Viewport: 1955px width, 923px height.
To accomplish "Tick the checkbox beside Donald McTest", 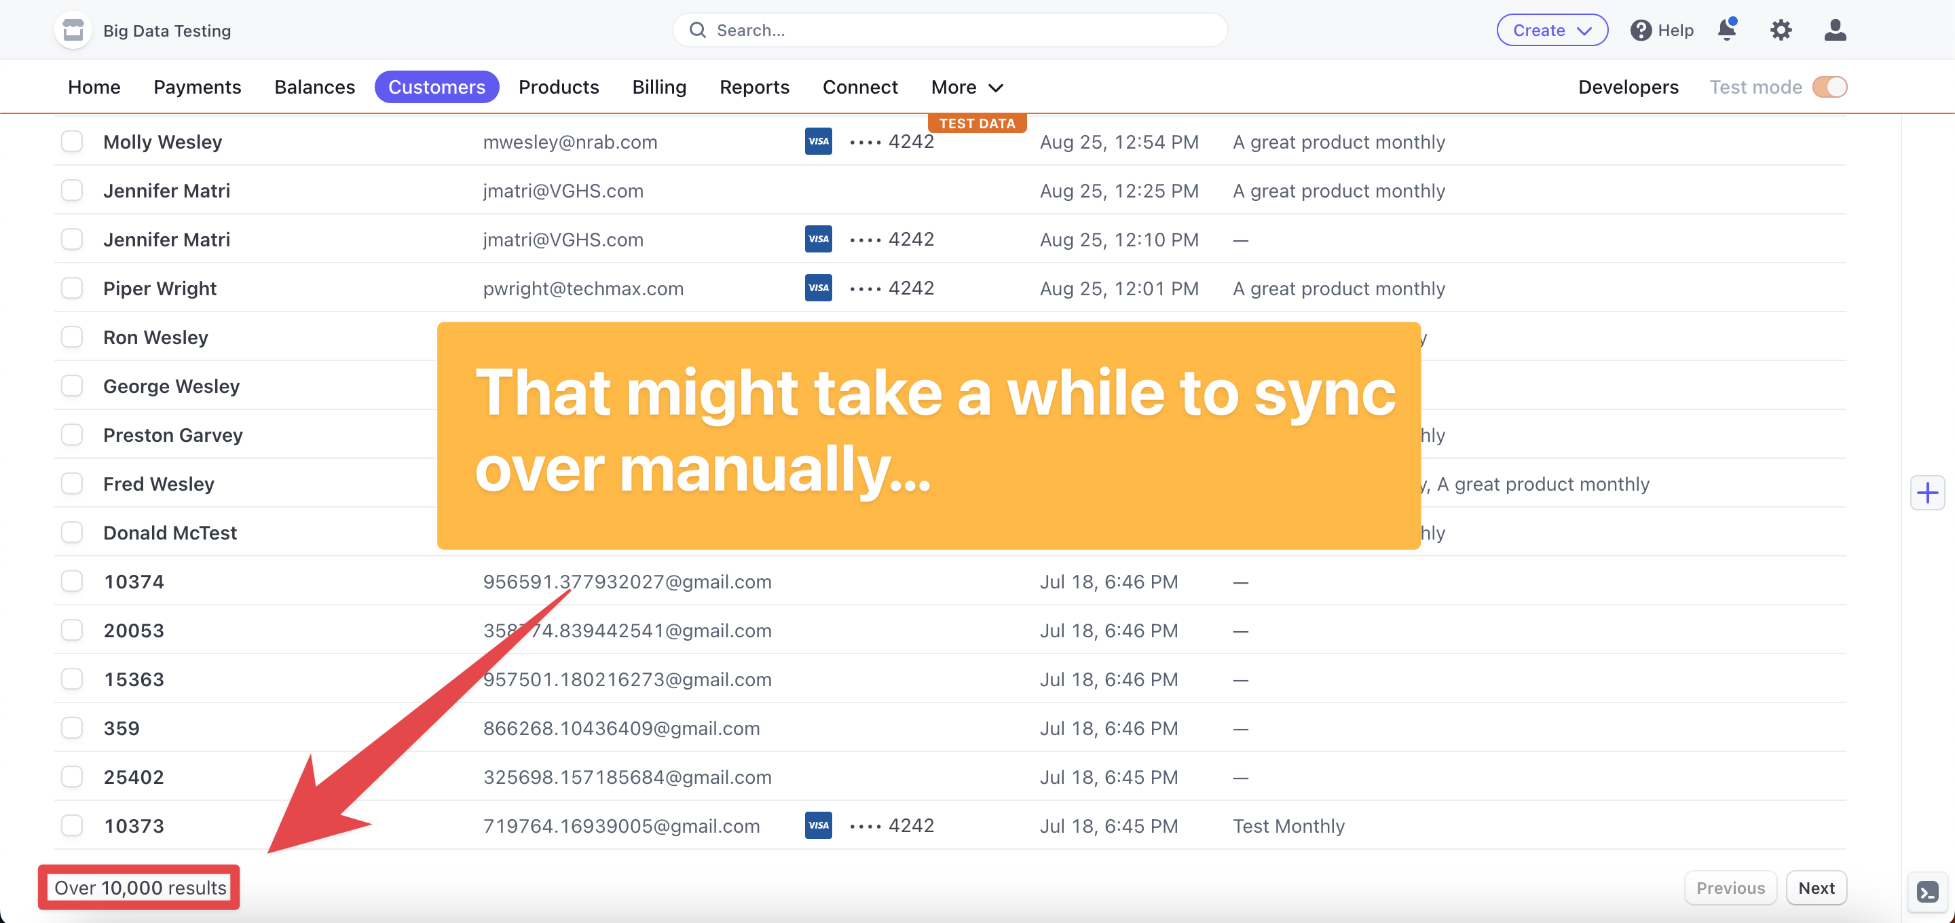I will pyautogui.click(x=72, y=533).
